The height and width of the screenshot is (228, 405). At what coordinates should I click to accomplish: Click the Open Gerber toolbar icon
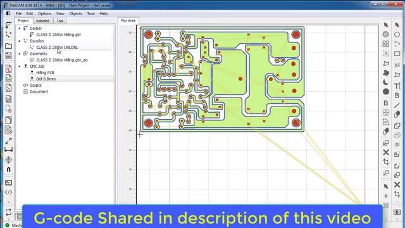(8, 25)
